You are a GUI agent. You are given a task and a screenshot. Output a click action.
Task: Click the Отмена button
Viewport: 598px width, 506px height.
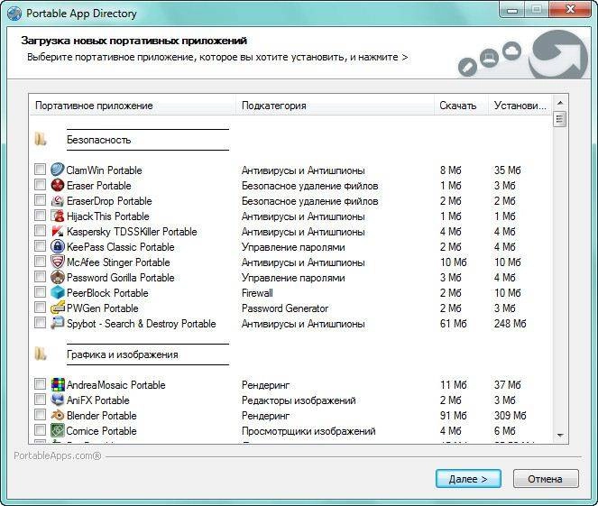pyautogui.click(x=546, y=479)
